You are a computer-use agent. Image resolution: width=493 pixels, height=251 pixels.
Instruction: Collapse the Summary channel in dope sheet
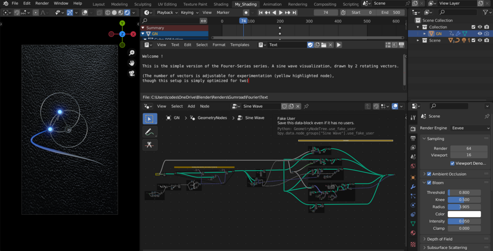pyautogui.click(x=143, y=27)
